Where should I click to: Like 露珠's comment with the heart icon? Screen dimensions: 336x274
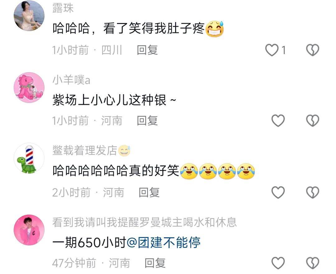[x=272, y=50]
